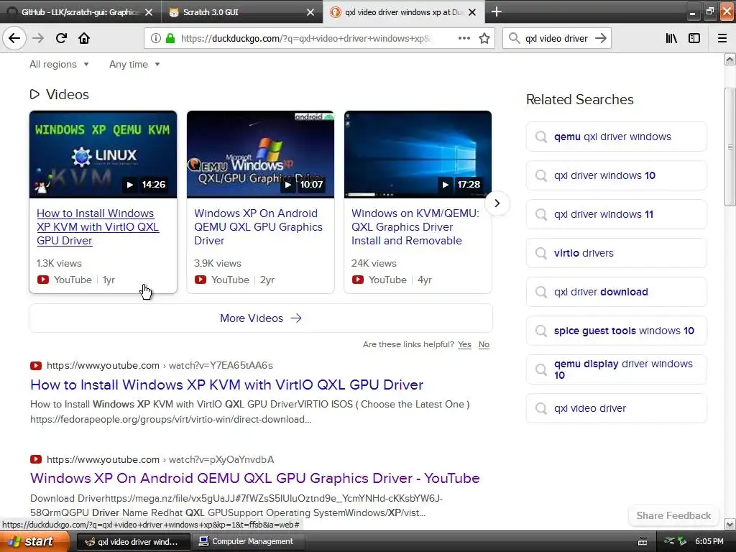Switch to Scratch 3.0 GUI tab
Viewport: 736px width, 552px height.
(x=241, y=12)
